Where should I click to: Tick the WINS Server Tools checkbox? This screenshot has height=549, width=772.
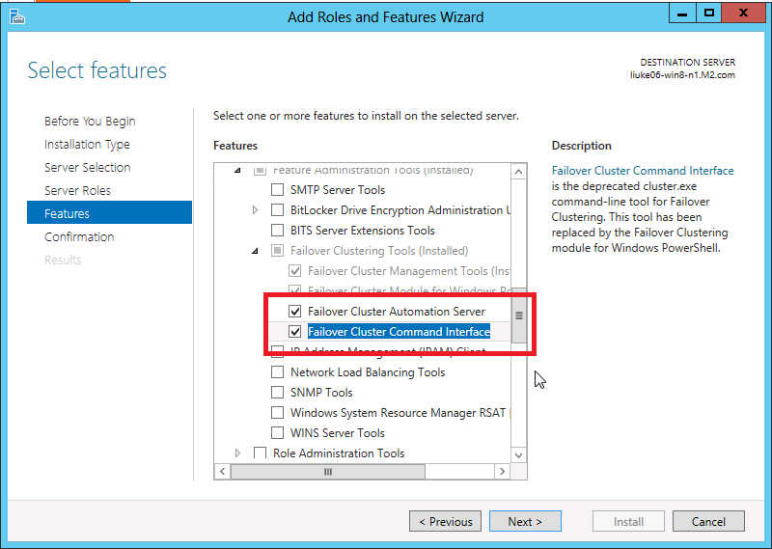(x=278, y=433)
